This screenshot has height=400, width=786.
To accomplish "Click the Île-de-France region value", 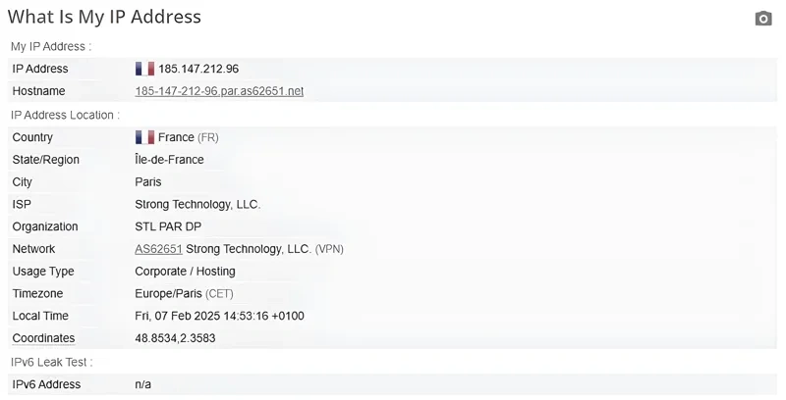I will (169, 160).
